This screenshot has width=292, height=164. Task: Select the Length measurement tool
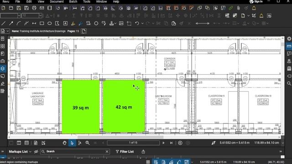pyautogui.click(x=75, y=8)
